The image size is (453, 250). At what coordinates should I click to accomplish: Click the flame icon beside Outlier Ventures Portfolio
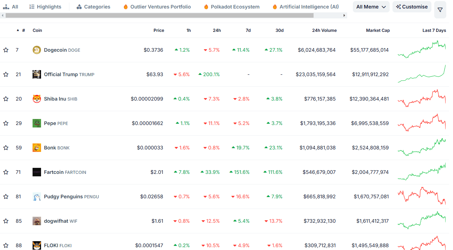click(x=126, y=7)
